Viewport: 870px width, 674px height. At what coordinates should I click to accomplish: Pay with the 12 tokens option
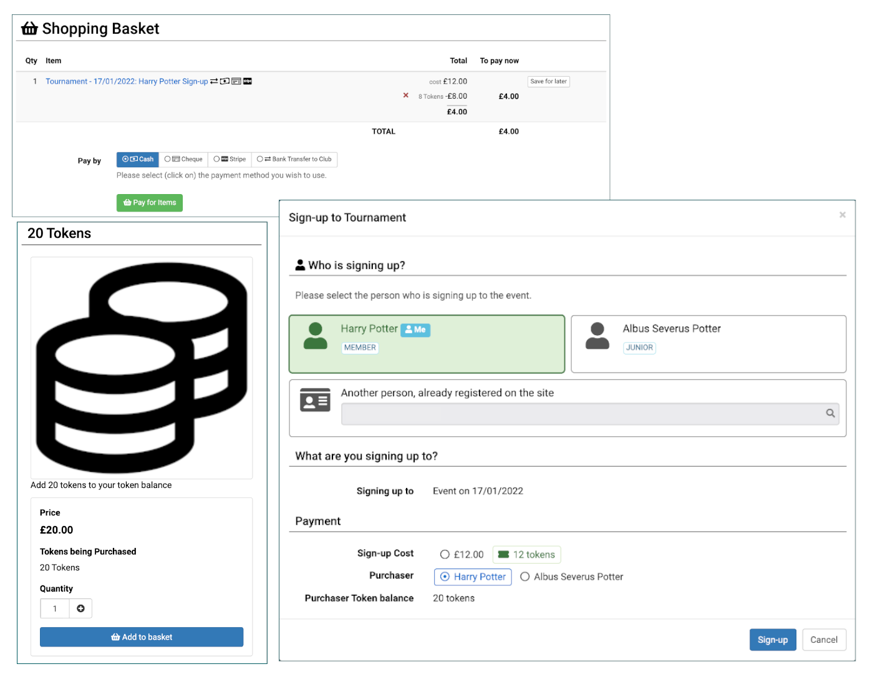pos(526,554)
